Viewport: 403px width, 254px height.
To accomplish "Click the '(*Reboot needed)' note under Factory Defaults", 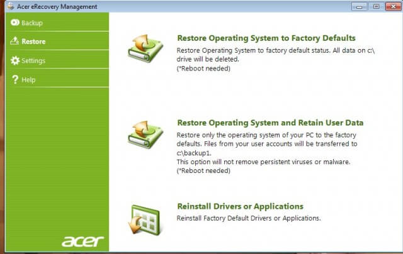I will pos(203,69).
